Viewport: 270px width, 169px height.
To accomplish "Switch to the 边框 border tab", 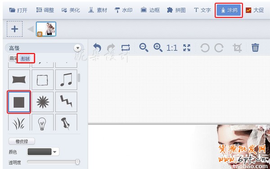I will click(x=150, y=10).
